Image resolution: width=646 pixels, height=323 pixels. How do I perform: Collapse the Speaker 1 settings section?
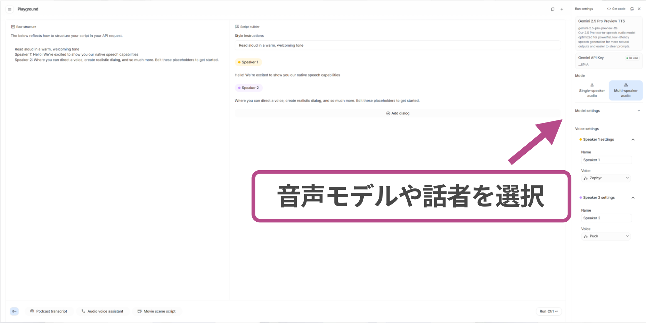pyautogui.click(x=634, y=139)
